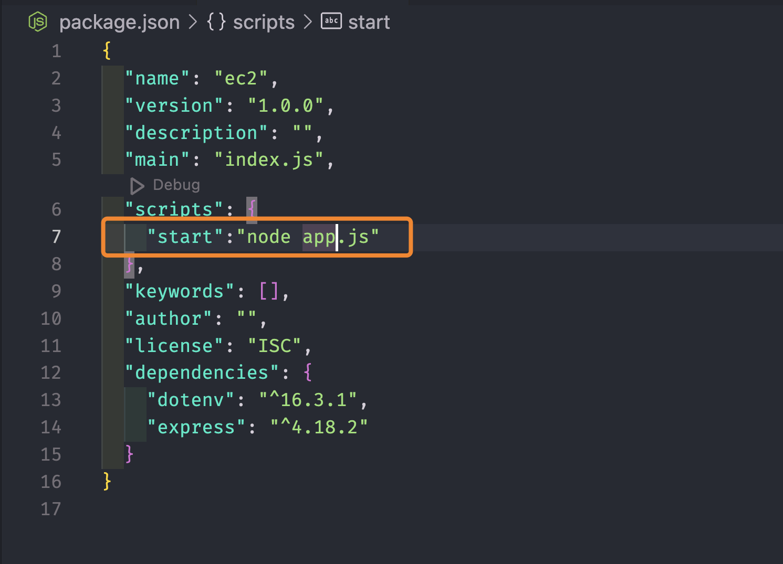Click the Debug play triangle icon
Screen dimensions: 783x564
click(137, 185)
